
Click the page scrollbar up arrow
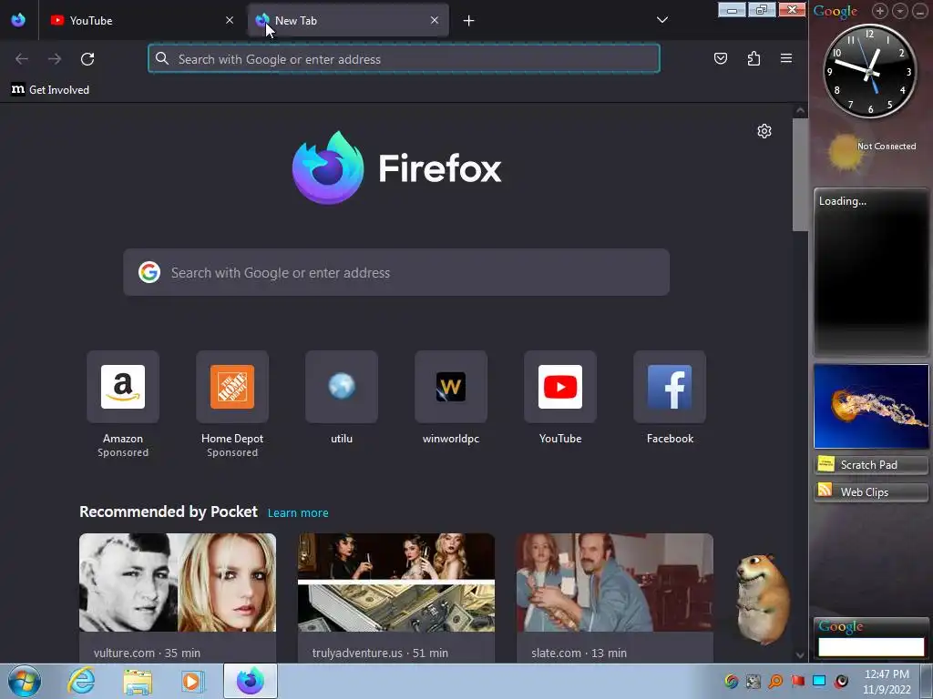[x=800, y=111]
